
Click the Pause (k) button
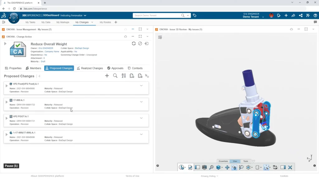point(11,166)
